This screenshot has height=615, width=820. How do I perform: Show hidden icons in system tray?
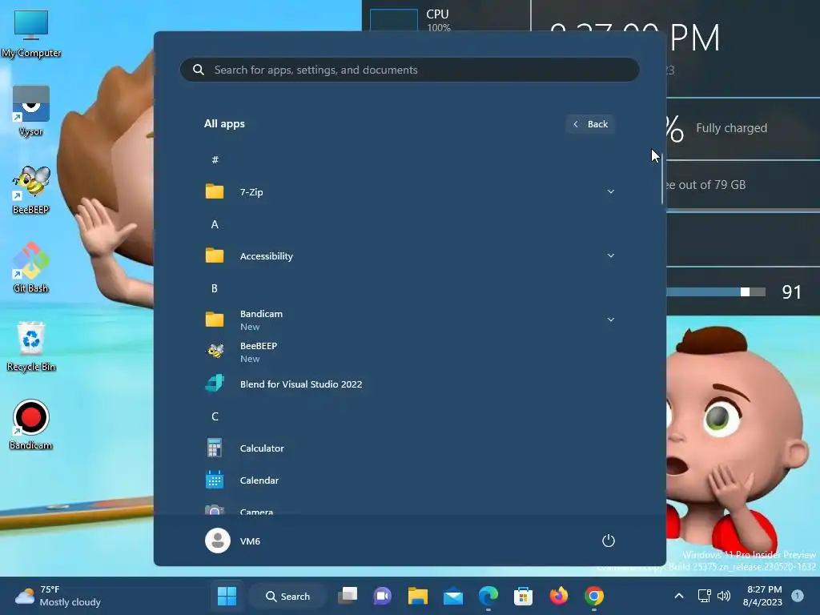point(679,596)
